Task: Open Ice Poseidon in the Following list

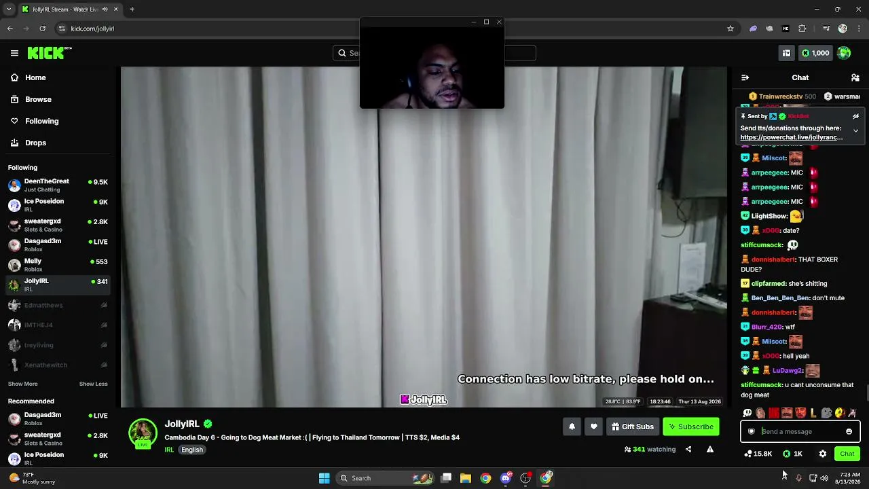Action: (x=57, y=205)
